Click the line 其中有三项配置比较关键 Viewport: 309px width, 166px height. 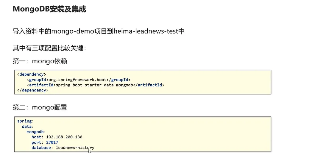[x=49, y=48]
